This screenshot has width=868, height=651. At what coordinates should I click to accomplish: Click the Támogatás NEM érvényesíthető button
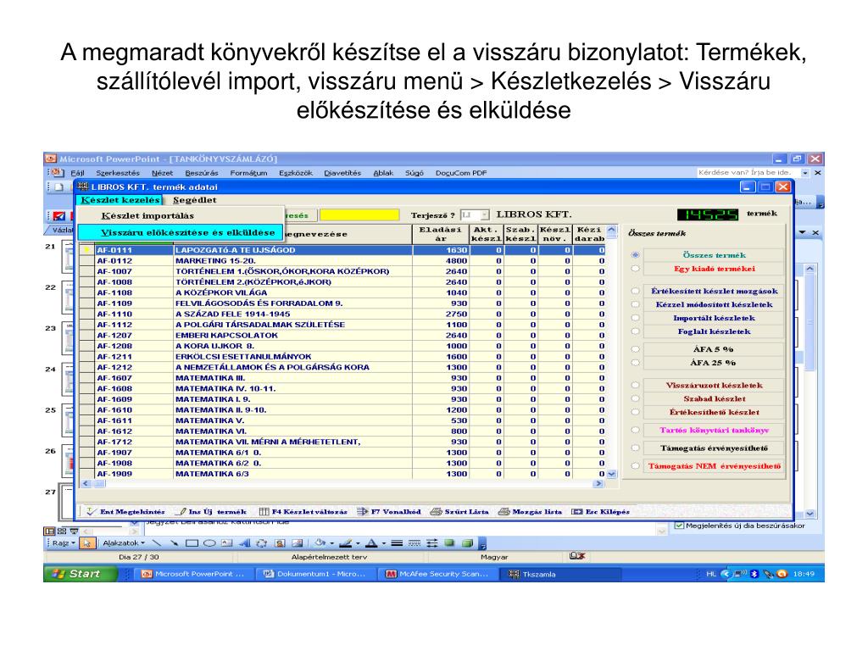[x=714, y=466]
